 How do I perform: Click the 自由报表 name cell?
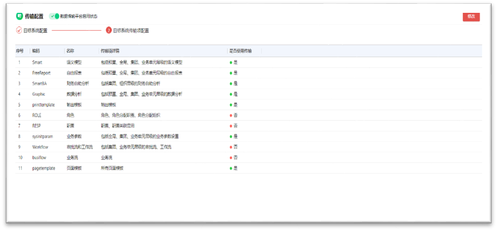pos(74,73)
